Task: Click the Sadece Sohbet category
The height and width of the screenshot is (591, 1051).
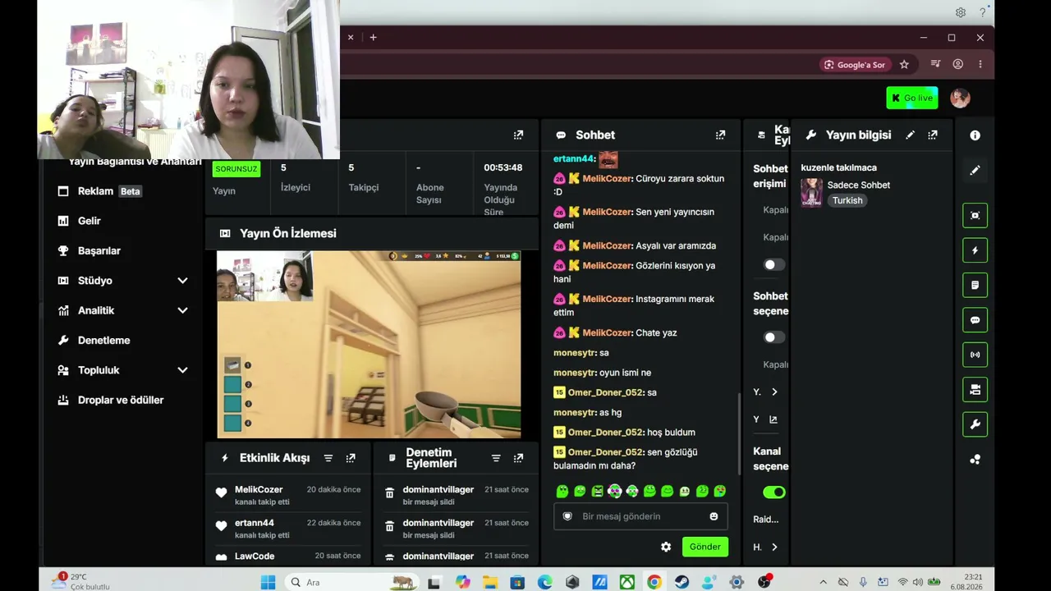Action: point(859,185)
